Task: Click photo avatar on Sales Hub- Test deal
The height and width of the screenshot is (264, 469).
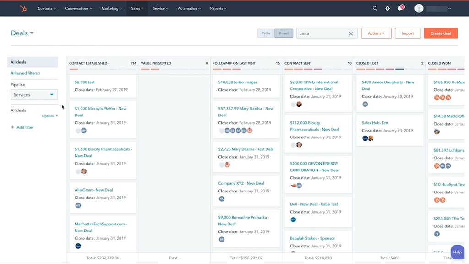Action: [371, 138]
